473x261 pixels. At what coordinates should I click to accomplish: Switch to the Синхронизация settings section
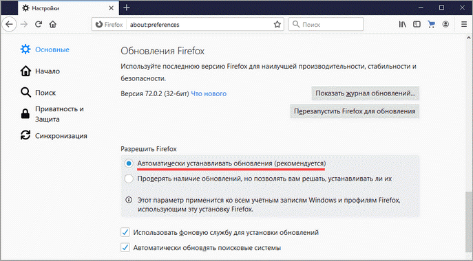(x=54, y=136)
